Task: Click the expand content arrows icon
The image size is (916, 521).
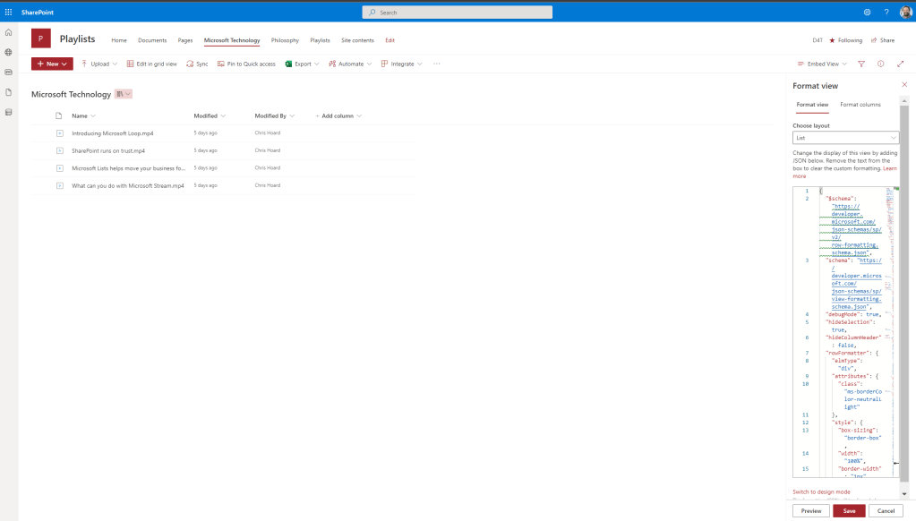Action: coord(900,64)
